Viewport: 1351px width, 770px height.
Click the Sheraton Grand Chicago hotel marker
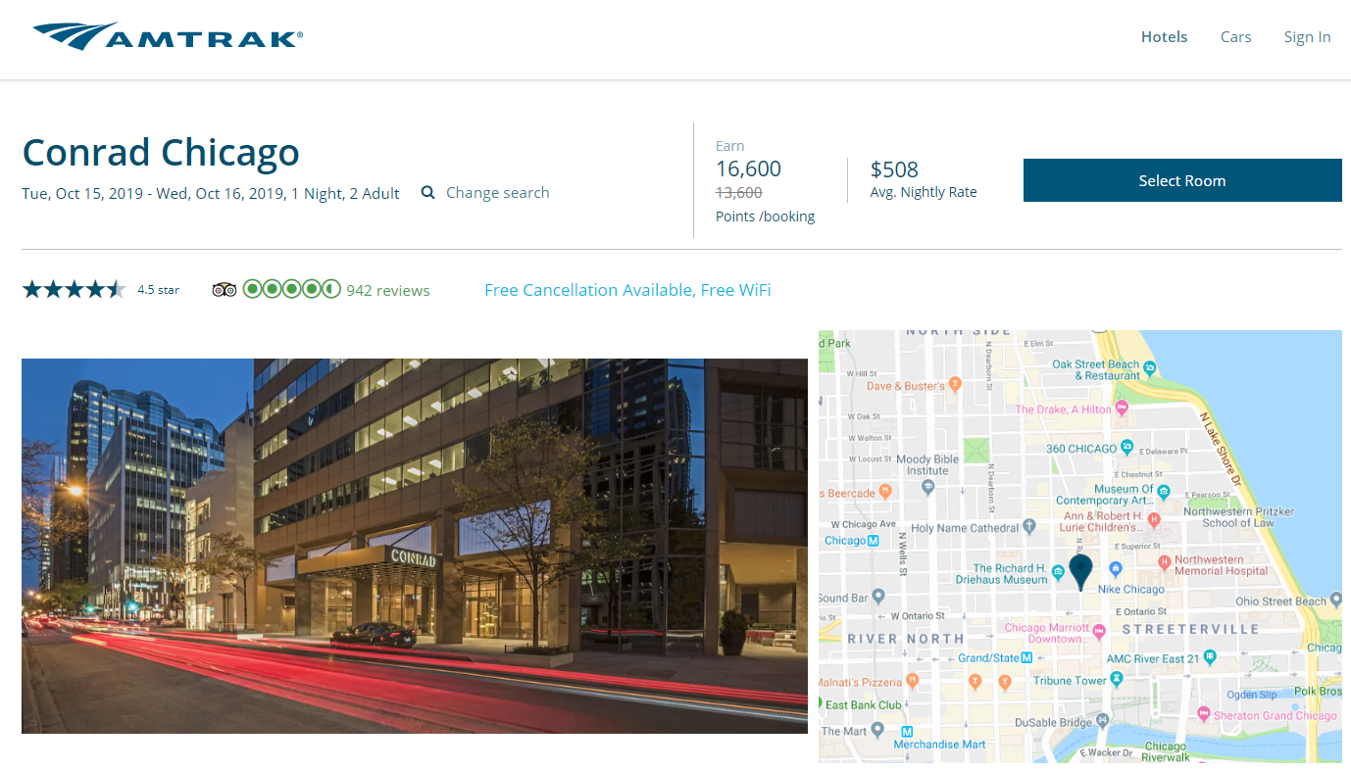pyautogui.click(x=1205, y=714)
